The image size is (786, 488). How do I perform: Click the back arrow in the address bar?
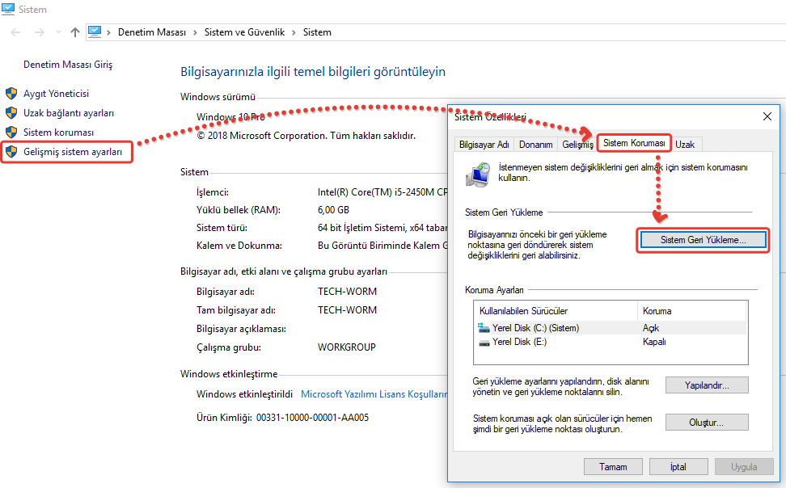click(x=16, y=32)
